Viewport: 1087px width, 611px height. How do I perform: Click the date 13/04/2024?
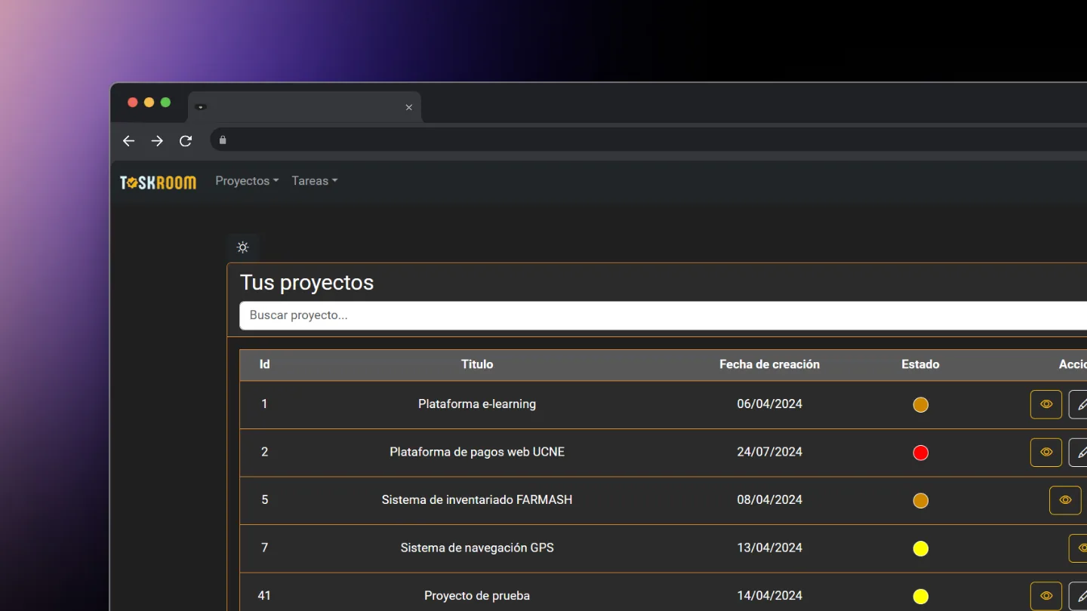769,548
